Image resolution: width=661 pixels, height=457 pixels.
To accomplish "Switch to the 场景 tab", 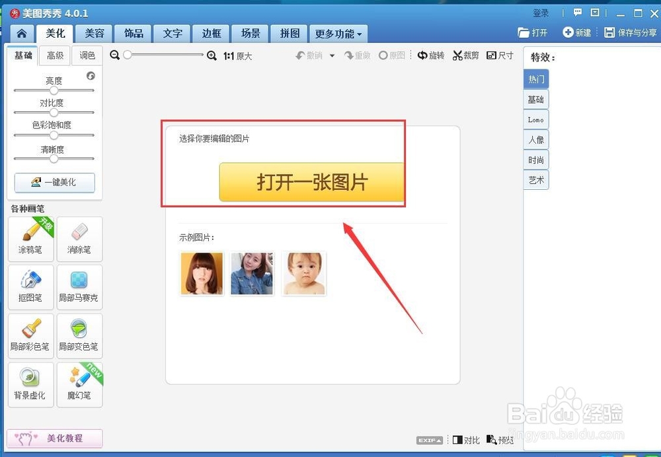I will [251, 33].
